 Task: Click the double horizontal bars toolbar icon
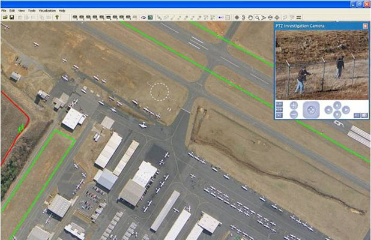point(298,17)
